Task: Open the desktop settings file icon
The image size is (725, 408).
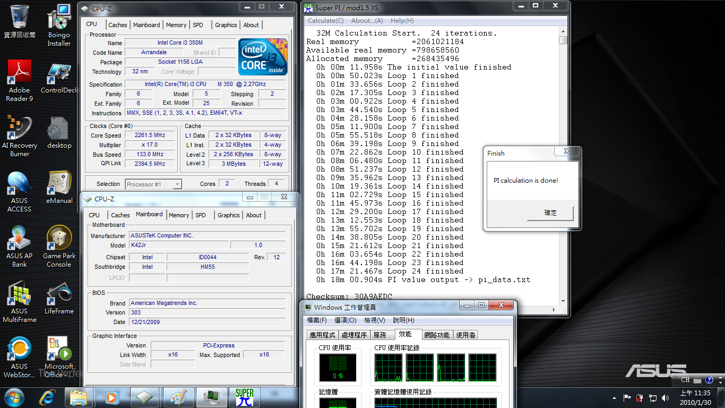Action: click(x=59, y=133)
